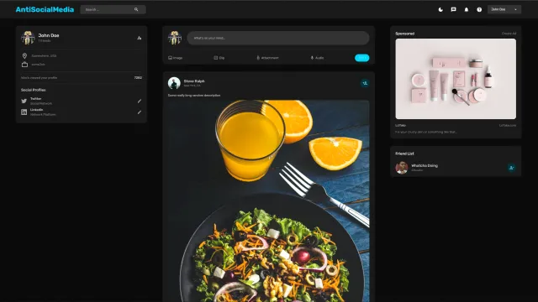This screenshot has width=538, height=302.
Task: Click the search magnifier icon
Action: 136,9
